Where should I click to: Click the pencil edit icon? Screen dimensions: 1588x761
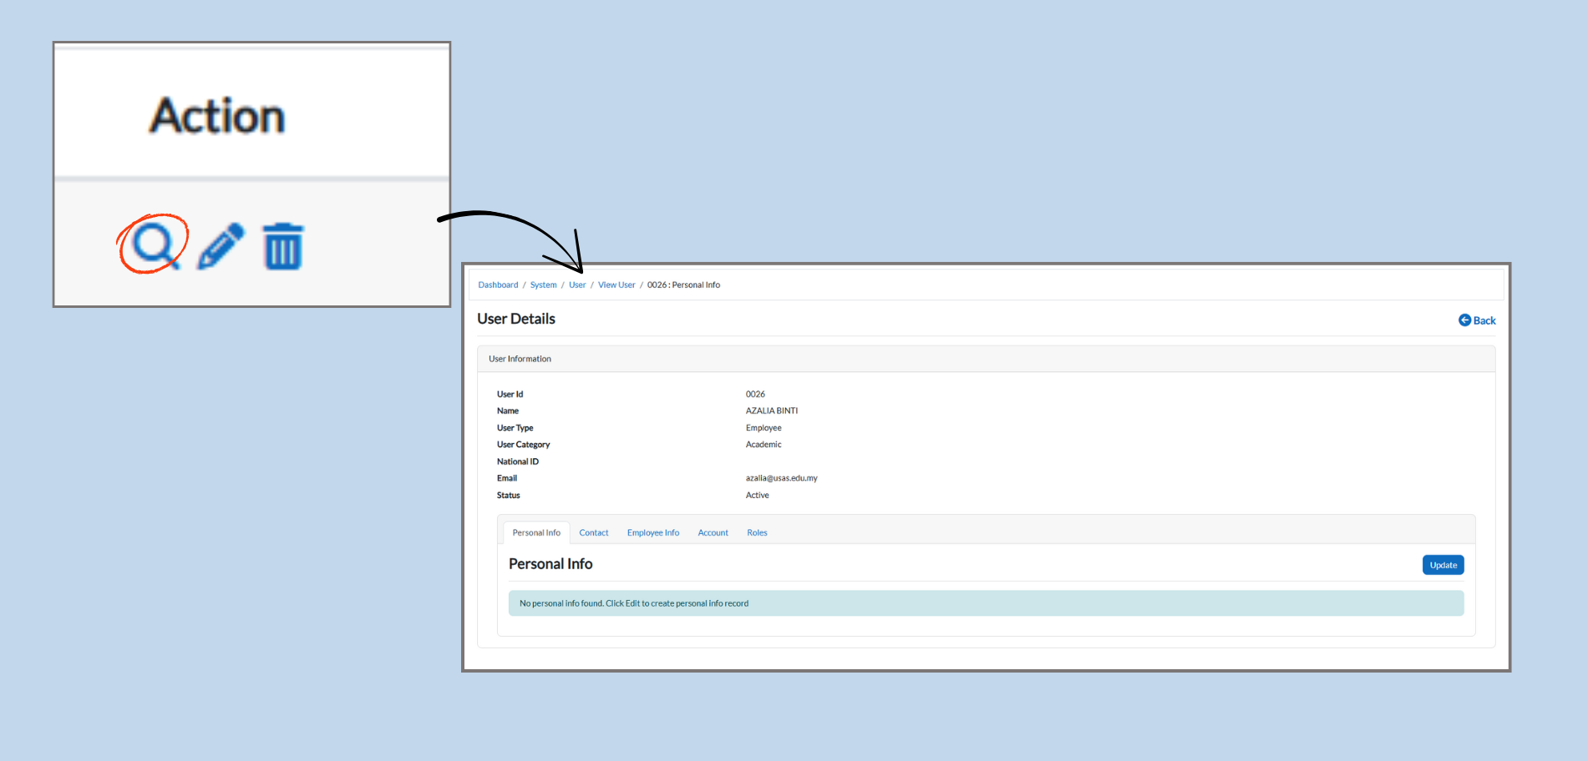coord(221,246)
